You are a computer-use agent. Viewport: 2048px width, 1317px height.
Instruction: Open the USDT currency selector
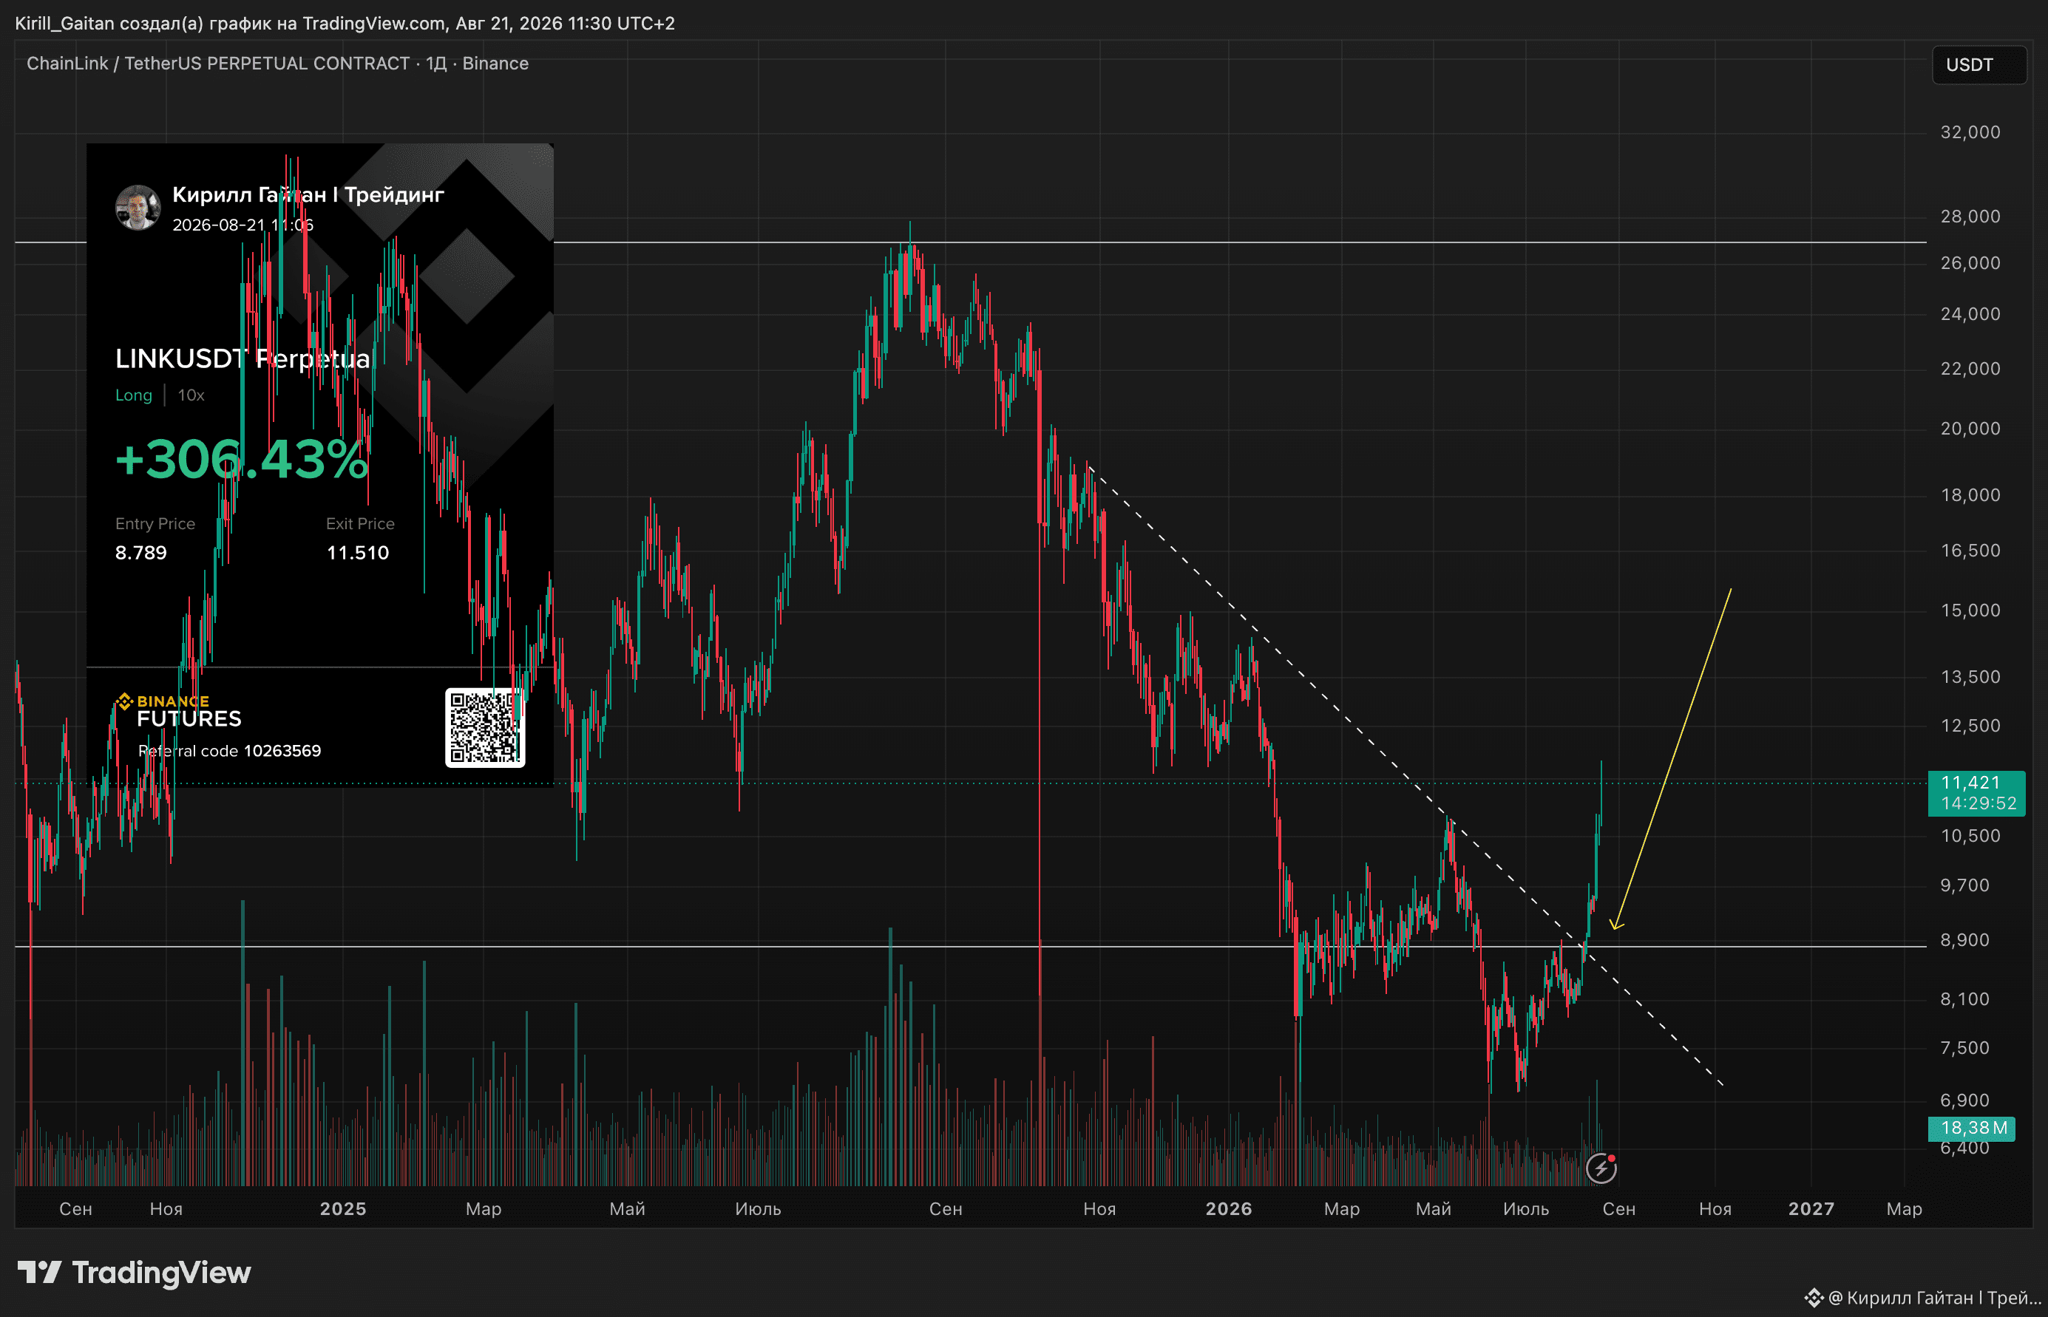(x=1979, y=65)
